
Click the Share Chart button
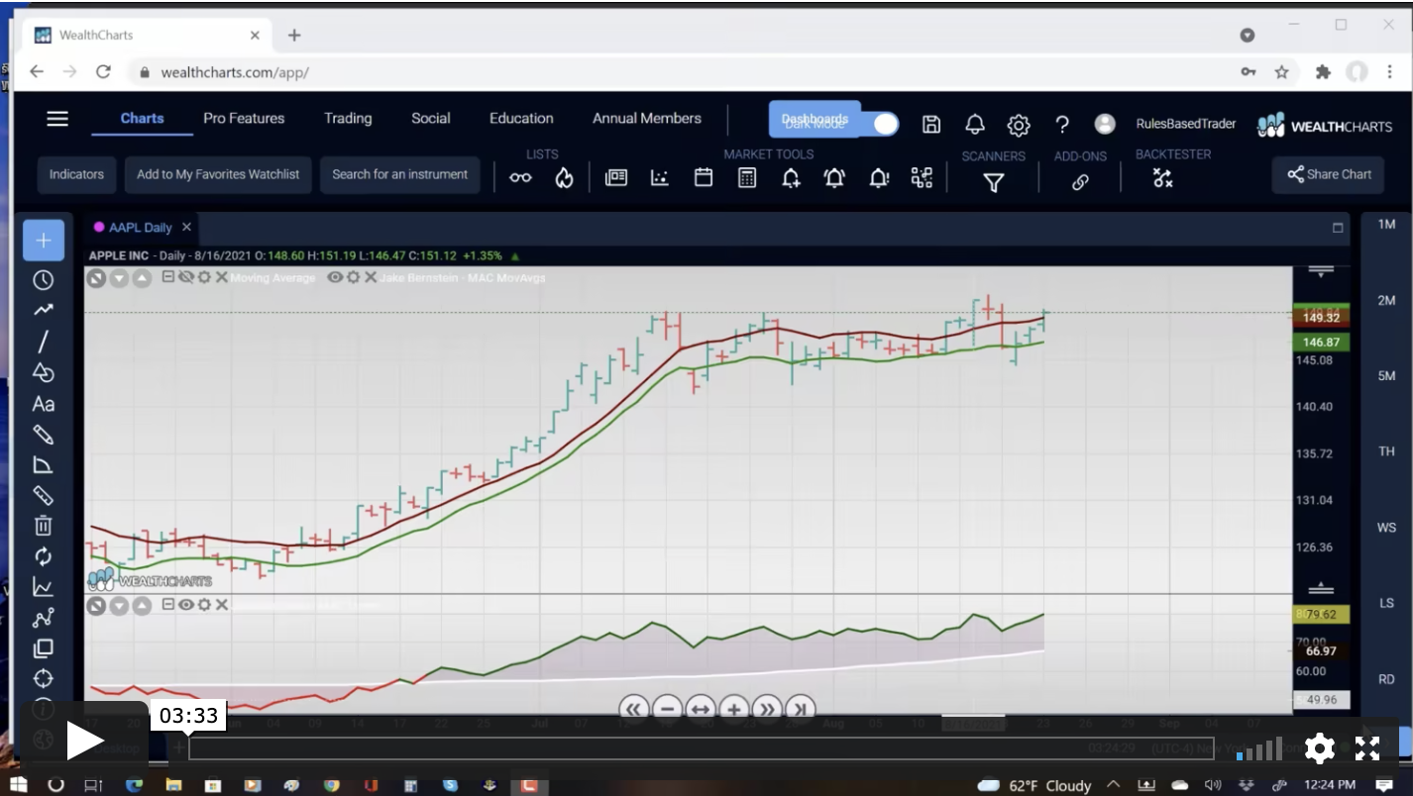pyautogui.click(x=1329, y=174)
